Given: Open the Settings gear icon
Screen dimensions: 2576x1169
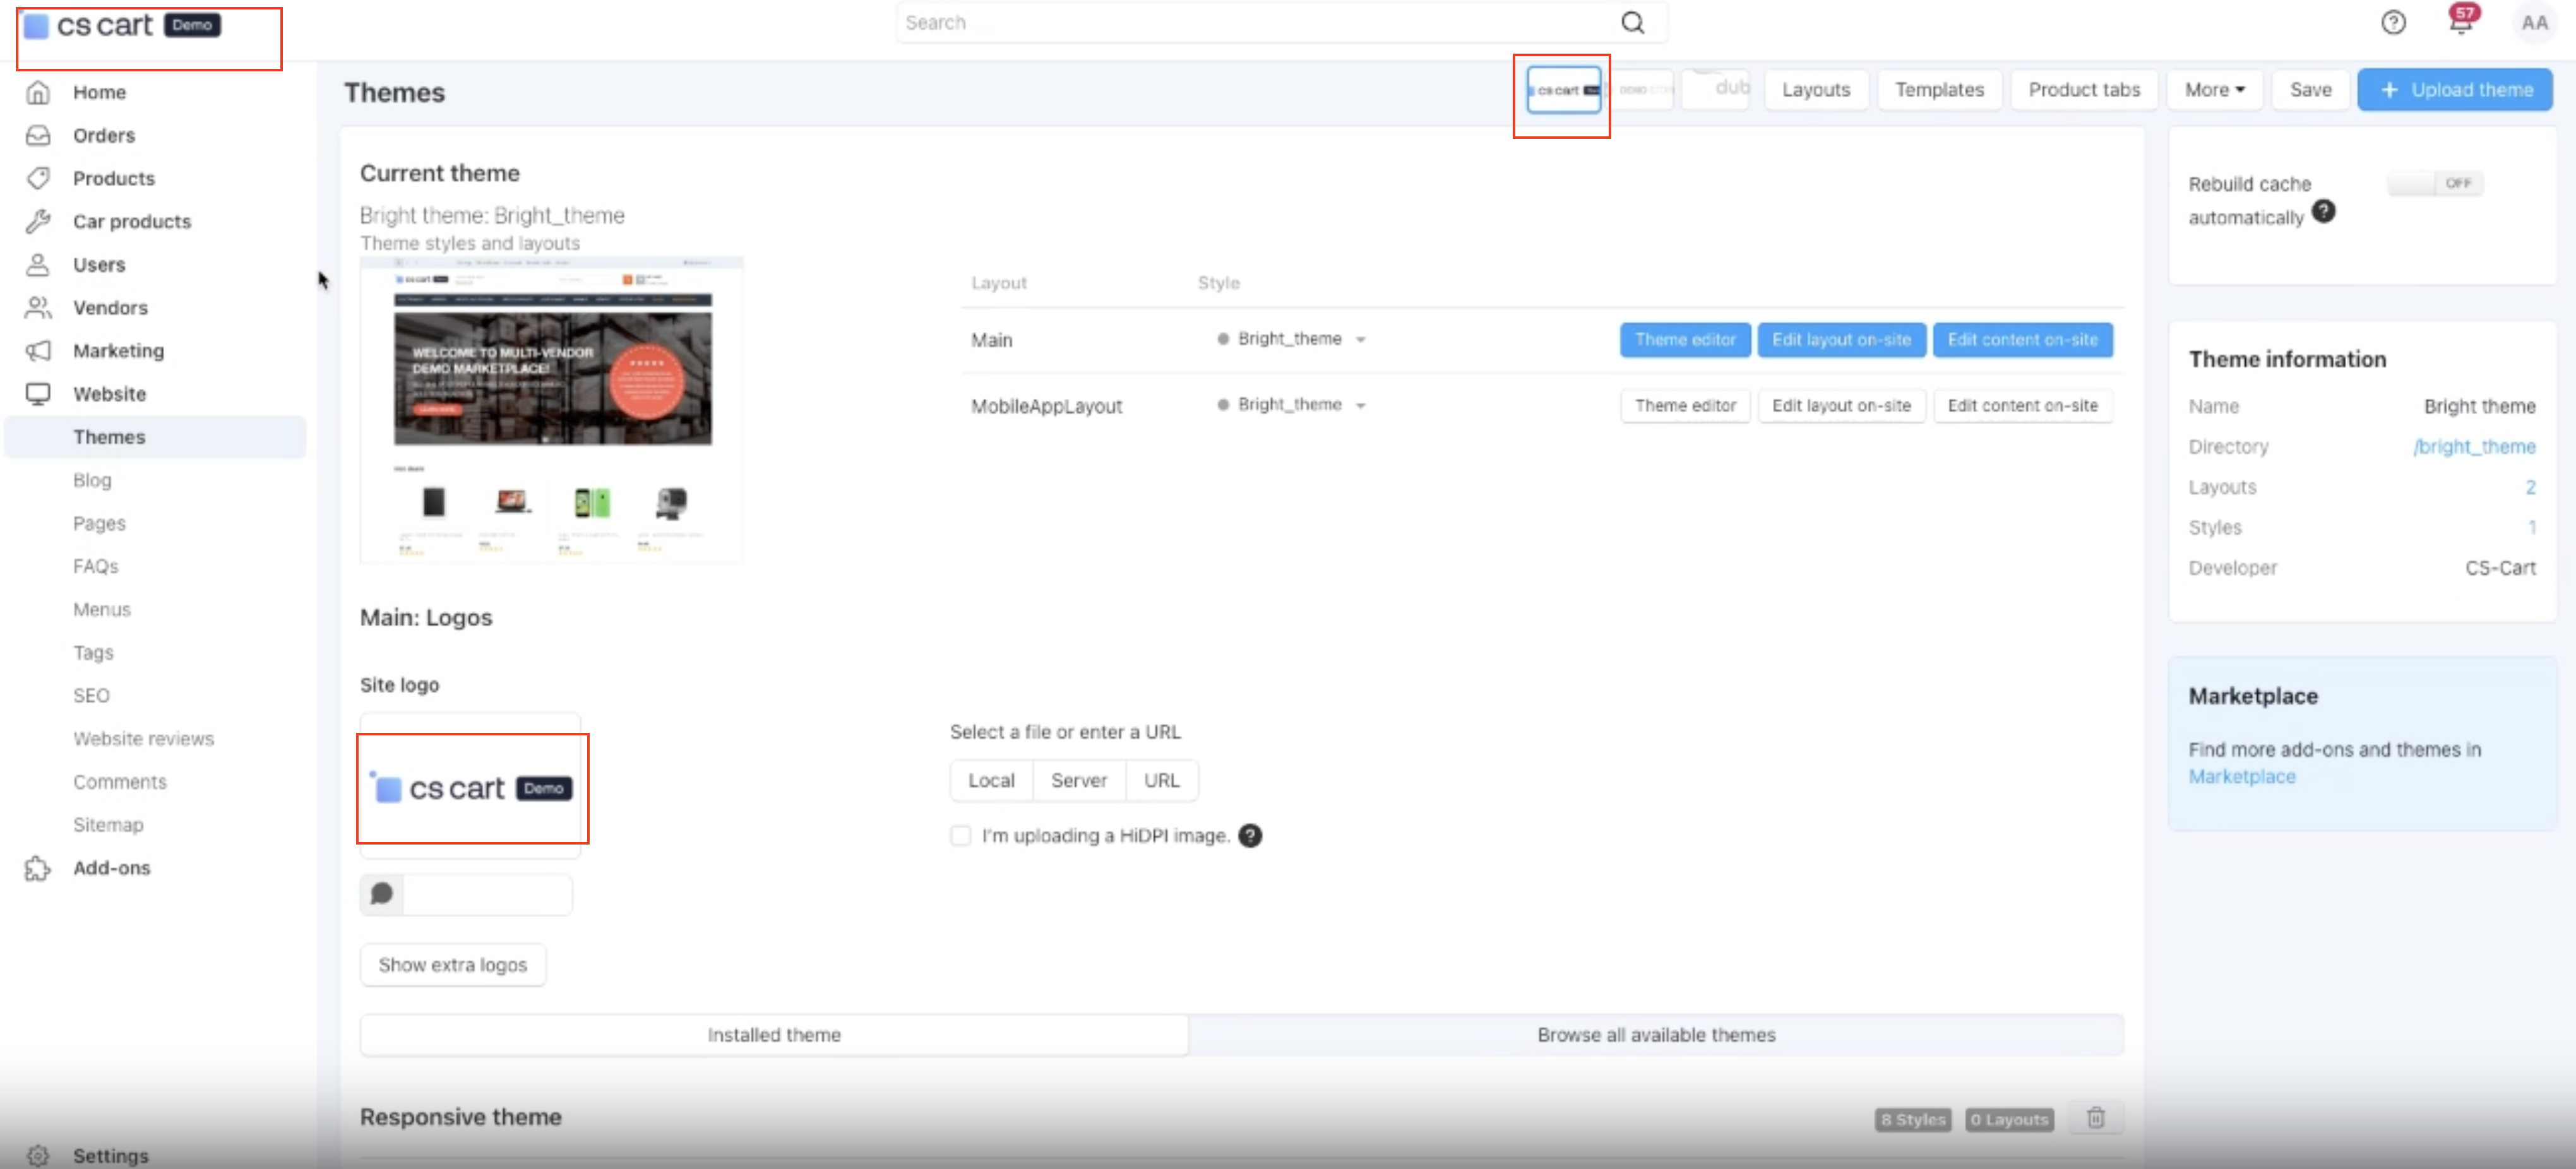Looking at the screenshot, I should click(x=38, y=1155).
